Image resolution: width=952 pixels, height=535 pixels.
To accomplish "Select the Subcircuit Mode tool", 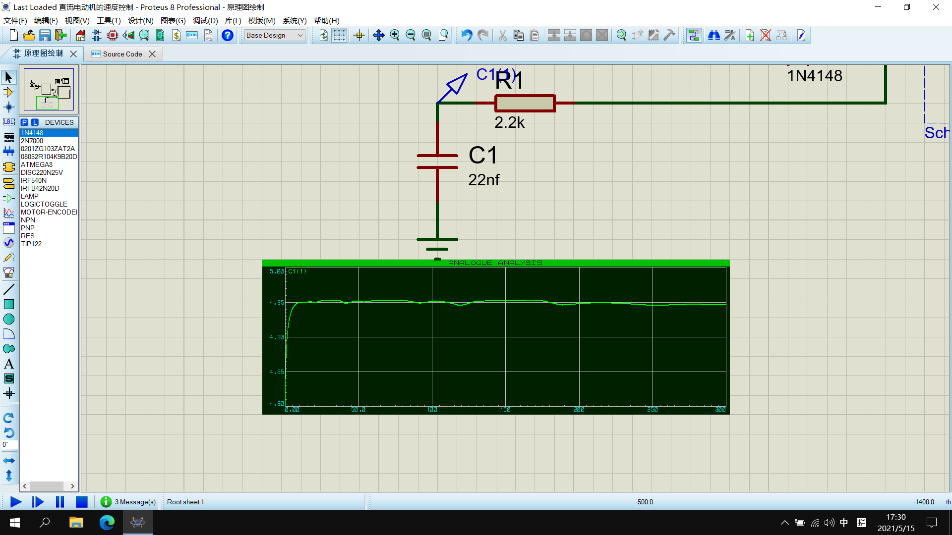I will coord(9,167).
